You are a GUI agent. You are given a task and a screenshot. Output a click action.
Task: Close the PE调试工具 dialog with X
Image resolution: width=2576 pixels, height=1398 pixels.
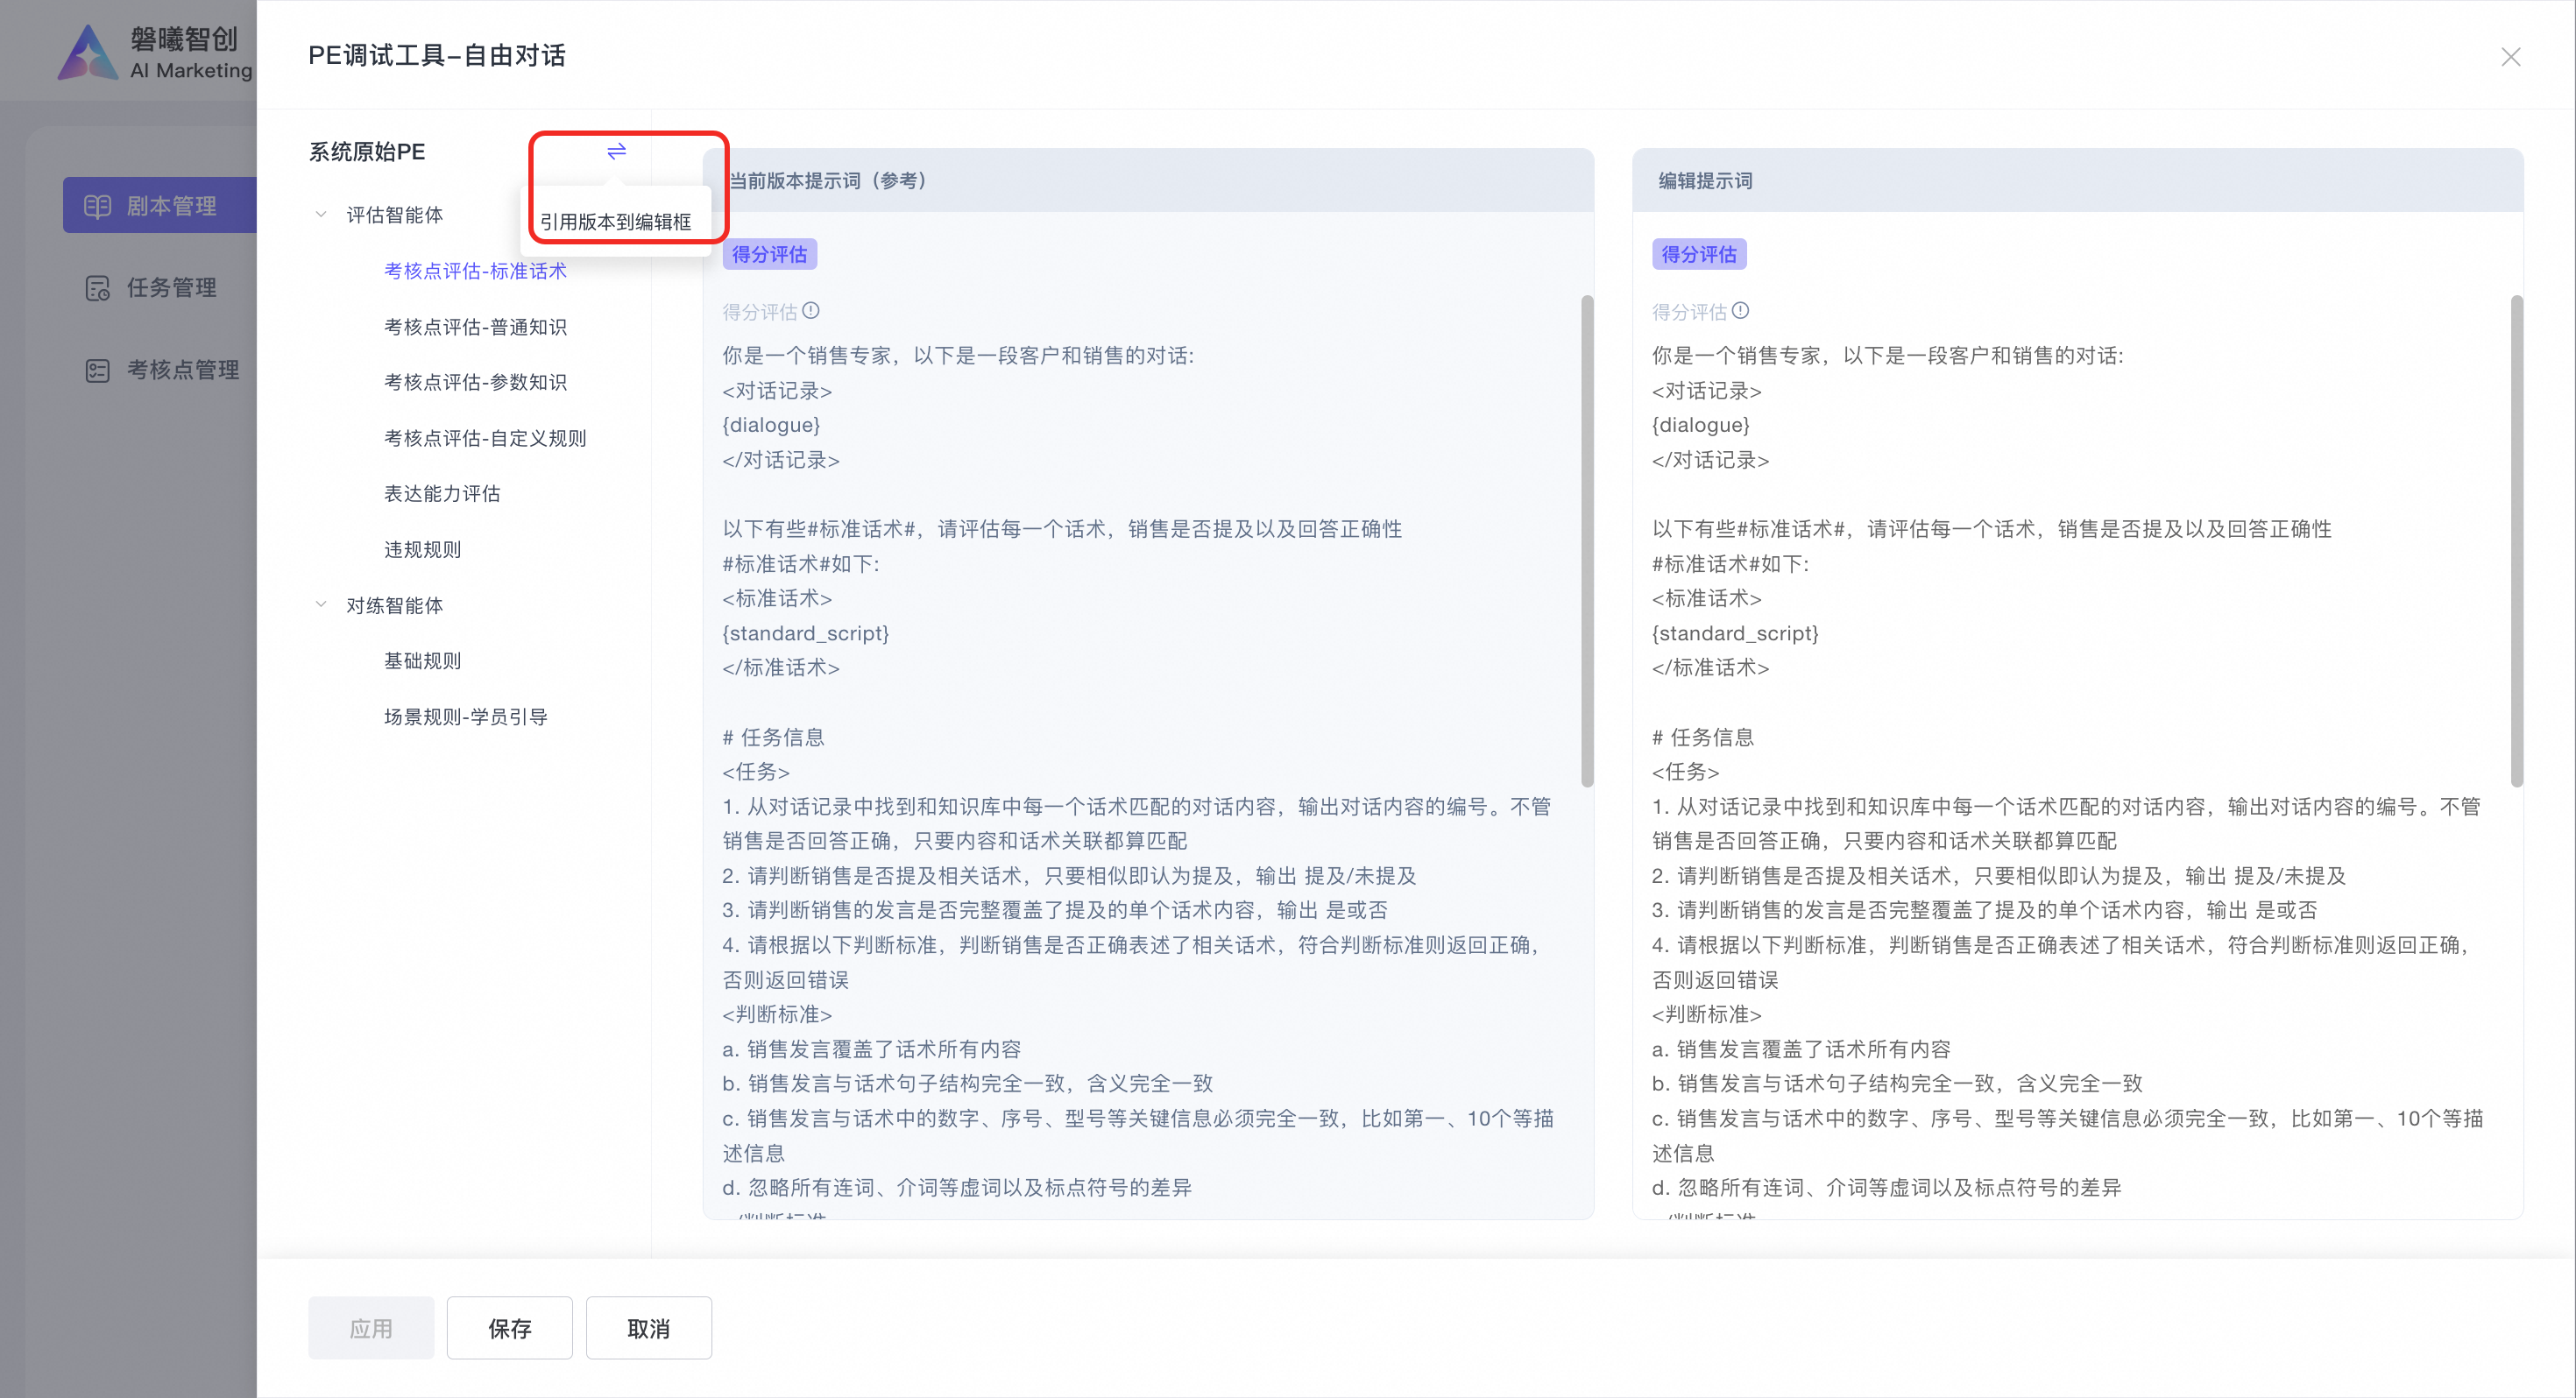tap(2510, 57)
